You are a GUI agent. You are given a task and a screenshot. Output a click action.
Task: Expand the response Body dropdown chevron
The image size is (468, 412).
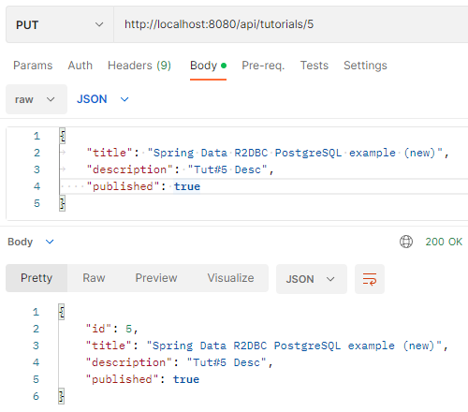50,242
